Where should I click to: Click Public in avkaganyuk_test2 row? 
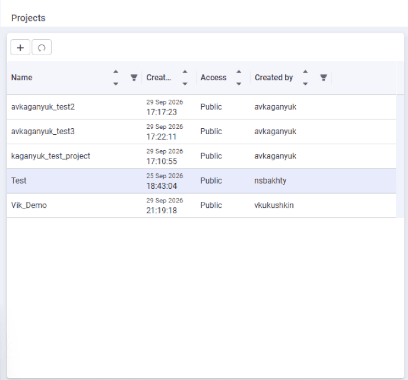pos(211,107)
